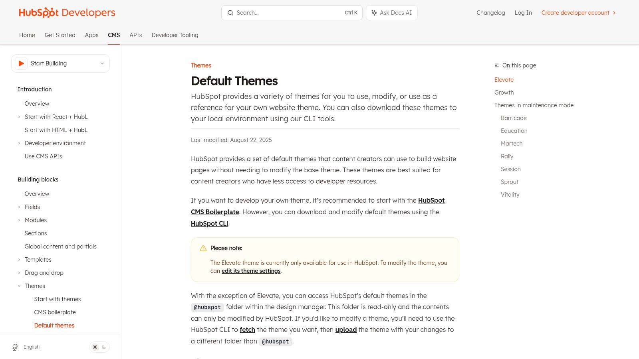Click the Elevate entry in On this page
This screenshot has height=359, width=639.
point(504,79)
